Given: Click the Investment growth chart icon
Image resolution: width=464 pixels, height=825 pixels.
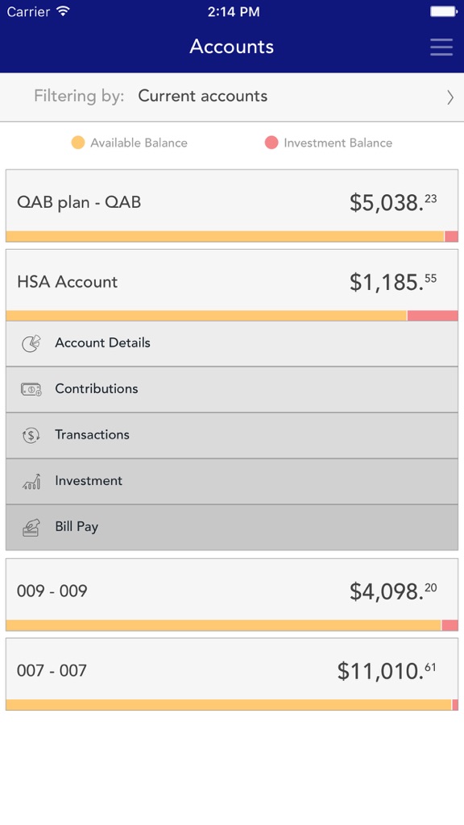Looking at the screenshot, I should [31, 482].
